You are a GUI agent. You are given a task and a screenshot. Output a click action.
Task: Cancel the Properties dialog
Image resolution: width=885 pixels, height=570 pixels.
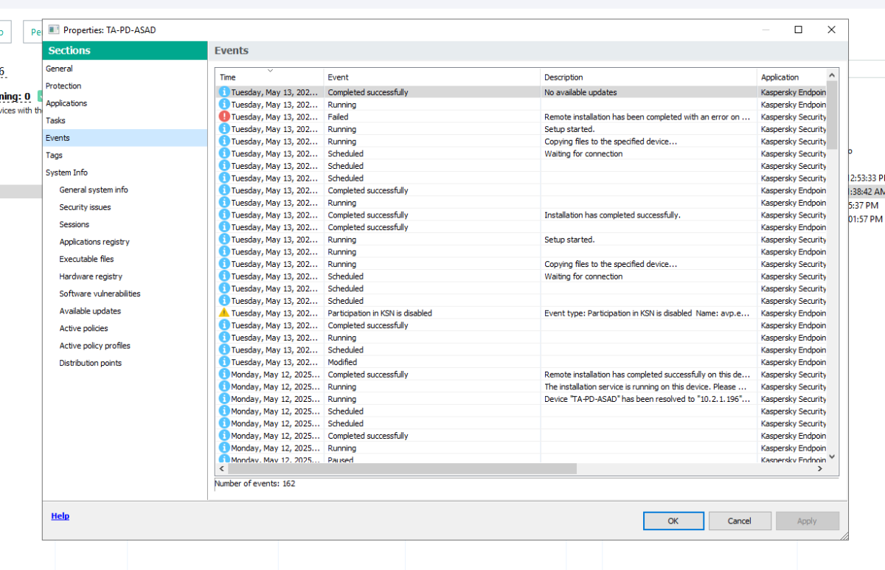click(x=740, y=521)
